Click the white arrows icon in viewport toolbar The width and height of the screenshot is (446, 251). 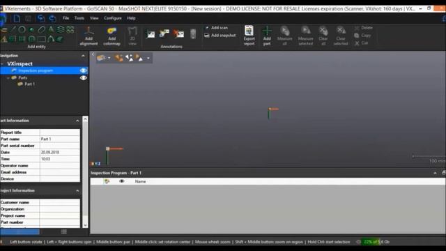click(x=129, y=58)
